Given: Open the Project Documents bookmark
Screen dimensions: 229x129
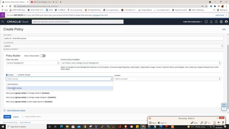Looking at the screenshot, I should (x=180, y=10).
